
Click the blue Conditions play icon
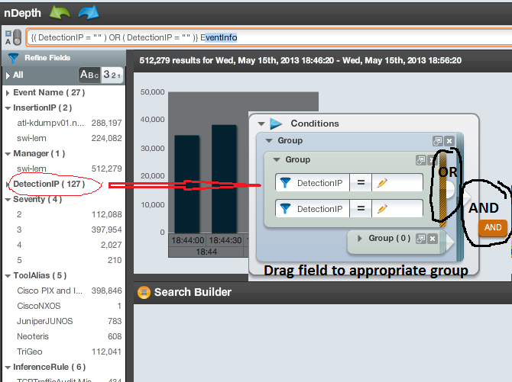pyautogui.click(x=276, y=124)
